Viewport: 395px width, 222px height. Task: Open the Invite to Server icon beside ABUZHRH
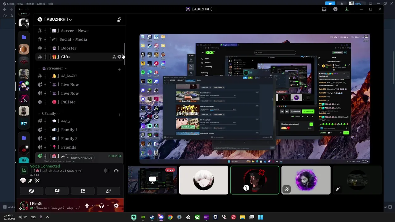pos(119,20)
